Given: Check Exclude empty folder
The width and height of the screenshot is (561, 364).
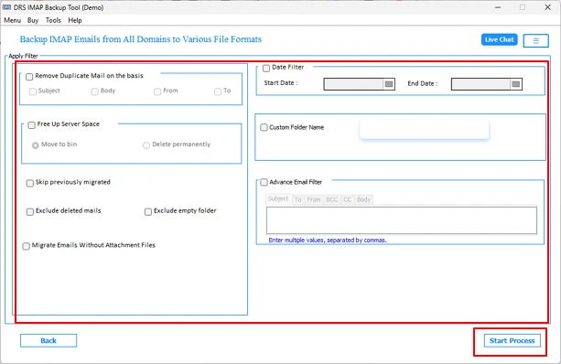Looking at the screenshot, I should [x=148, y=211].
